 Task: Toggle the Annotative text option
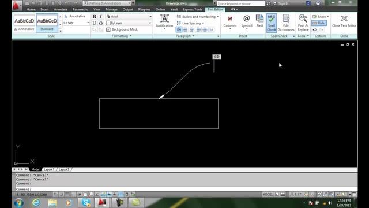75,16
